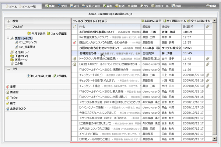Sort by 件名 column header
Screen dimensions: 221x147
point(109,27)
